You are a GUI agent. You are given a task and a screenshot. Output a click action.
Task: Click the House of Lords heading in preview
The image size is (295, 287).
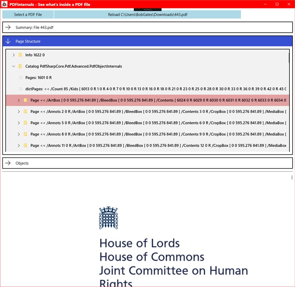139,243
